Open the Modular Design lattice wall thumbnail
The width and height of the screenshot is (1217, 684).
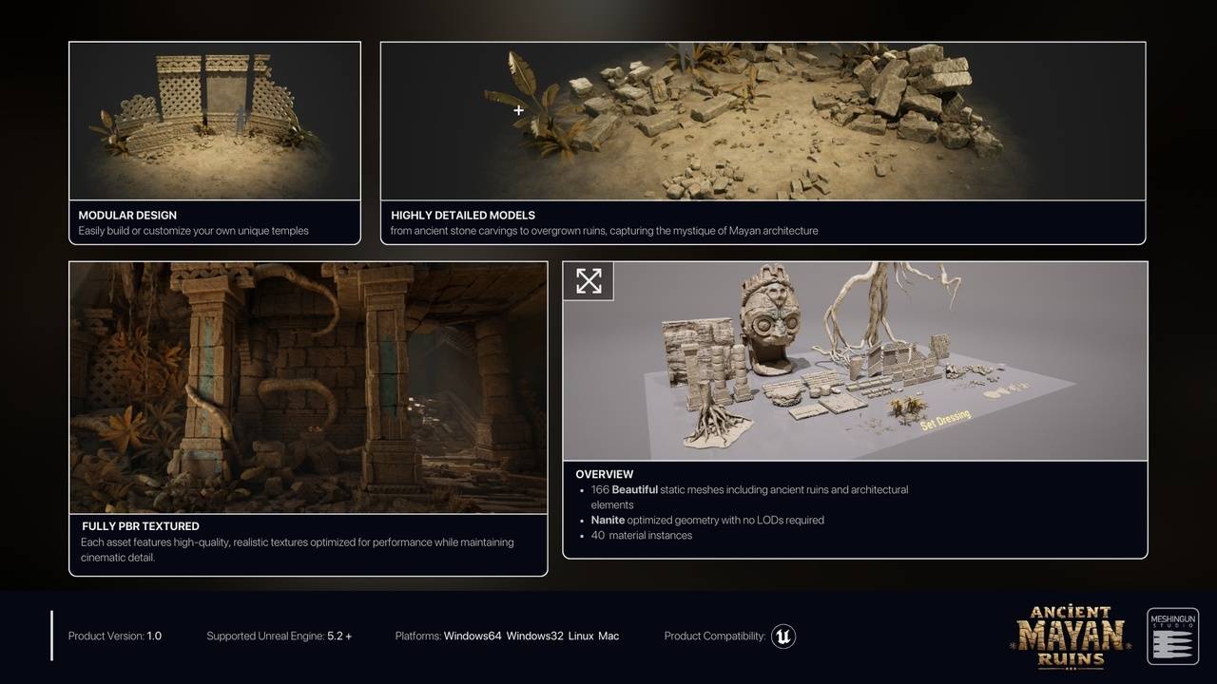coord(214,121)
